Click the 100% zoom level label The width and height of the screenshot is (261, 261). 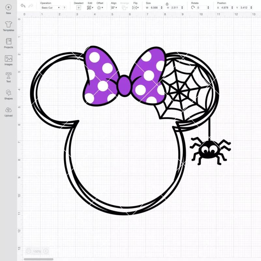(x=37, y=251)
